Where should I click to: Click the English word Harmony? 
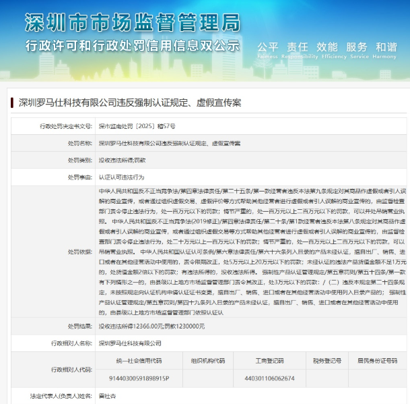tap(384, 57)
